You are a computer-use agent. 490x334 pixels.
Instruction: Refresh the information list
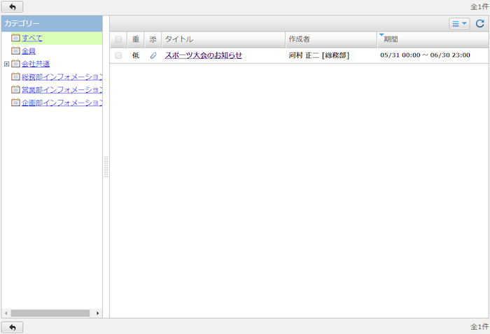click(x=479, y=24)
